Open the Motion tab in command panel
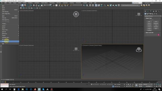 click(x=153, y=11)
